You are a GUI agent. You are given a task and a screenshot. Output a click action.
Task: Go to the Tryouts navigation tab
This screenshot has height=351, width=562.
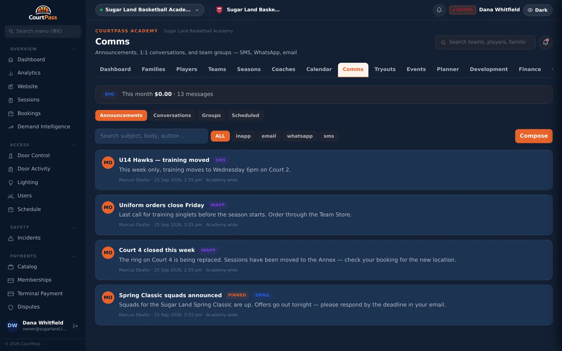click(385, 69)
